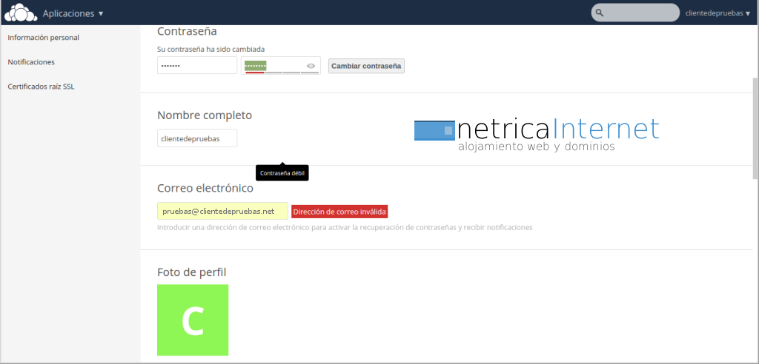
Task: Click the netrica Internet logo
Action: pos(536,134)
